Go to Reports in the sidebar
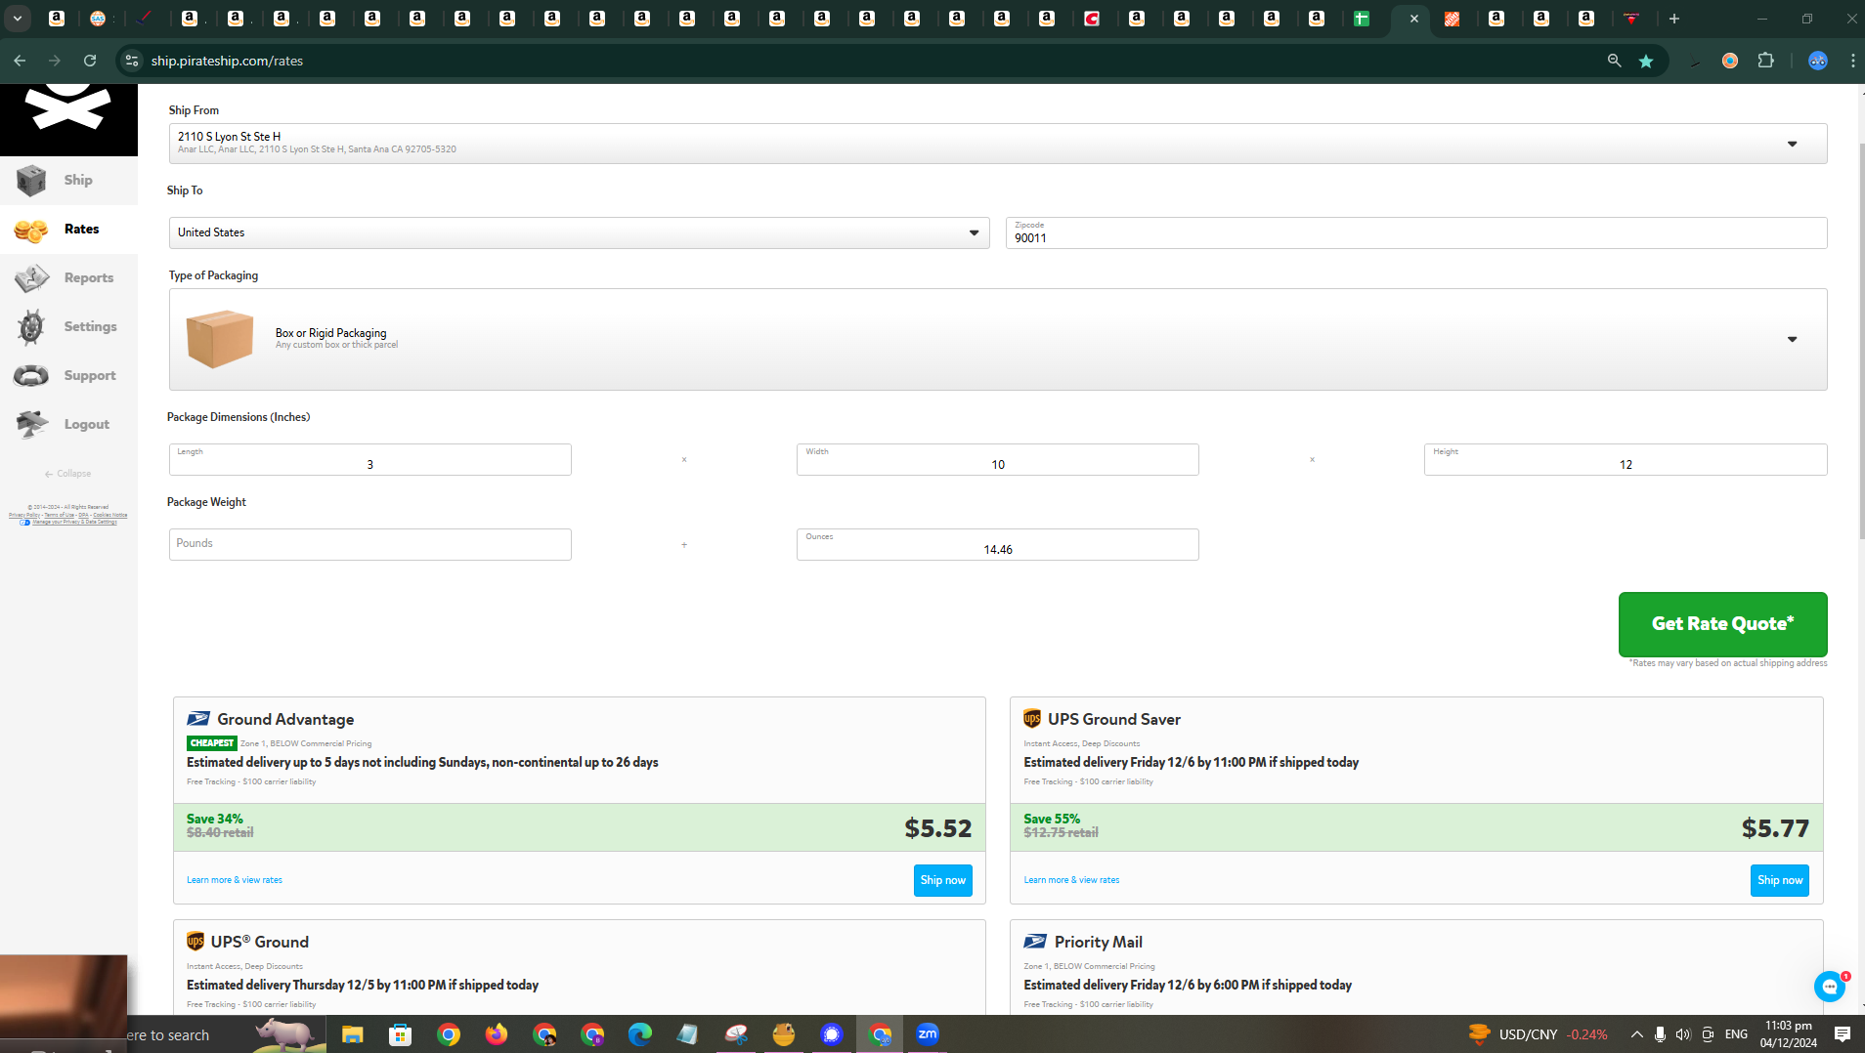1865x1053 pixels. [68, 278]
